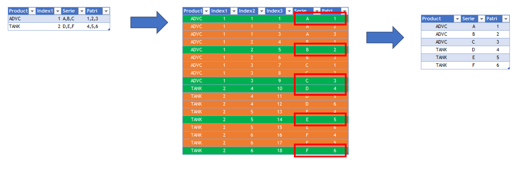This screenshot has width=519, height=169.
Task: Select Index3 cell 5 in middle table
Action: click(x=279, y=50)
